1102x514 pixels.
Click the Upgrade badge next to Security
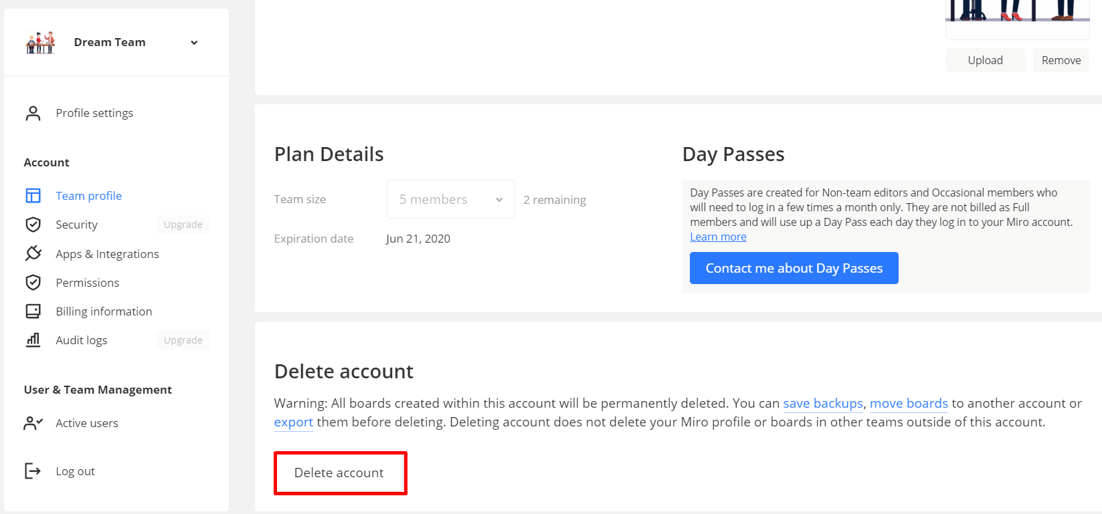183,225
